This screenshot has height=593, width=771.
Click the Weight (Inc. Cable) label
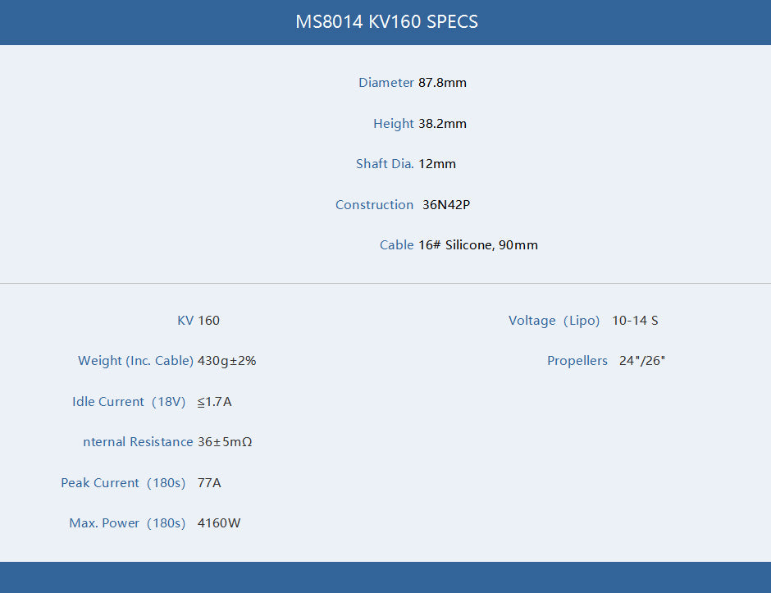click(135, 361)
